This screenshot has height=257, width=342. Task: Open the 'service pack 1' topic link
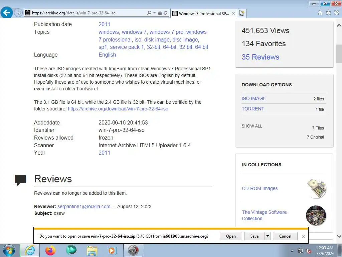coord(127,47)
